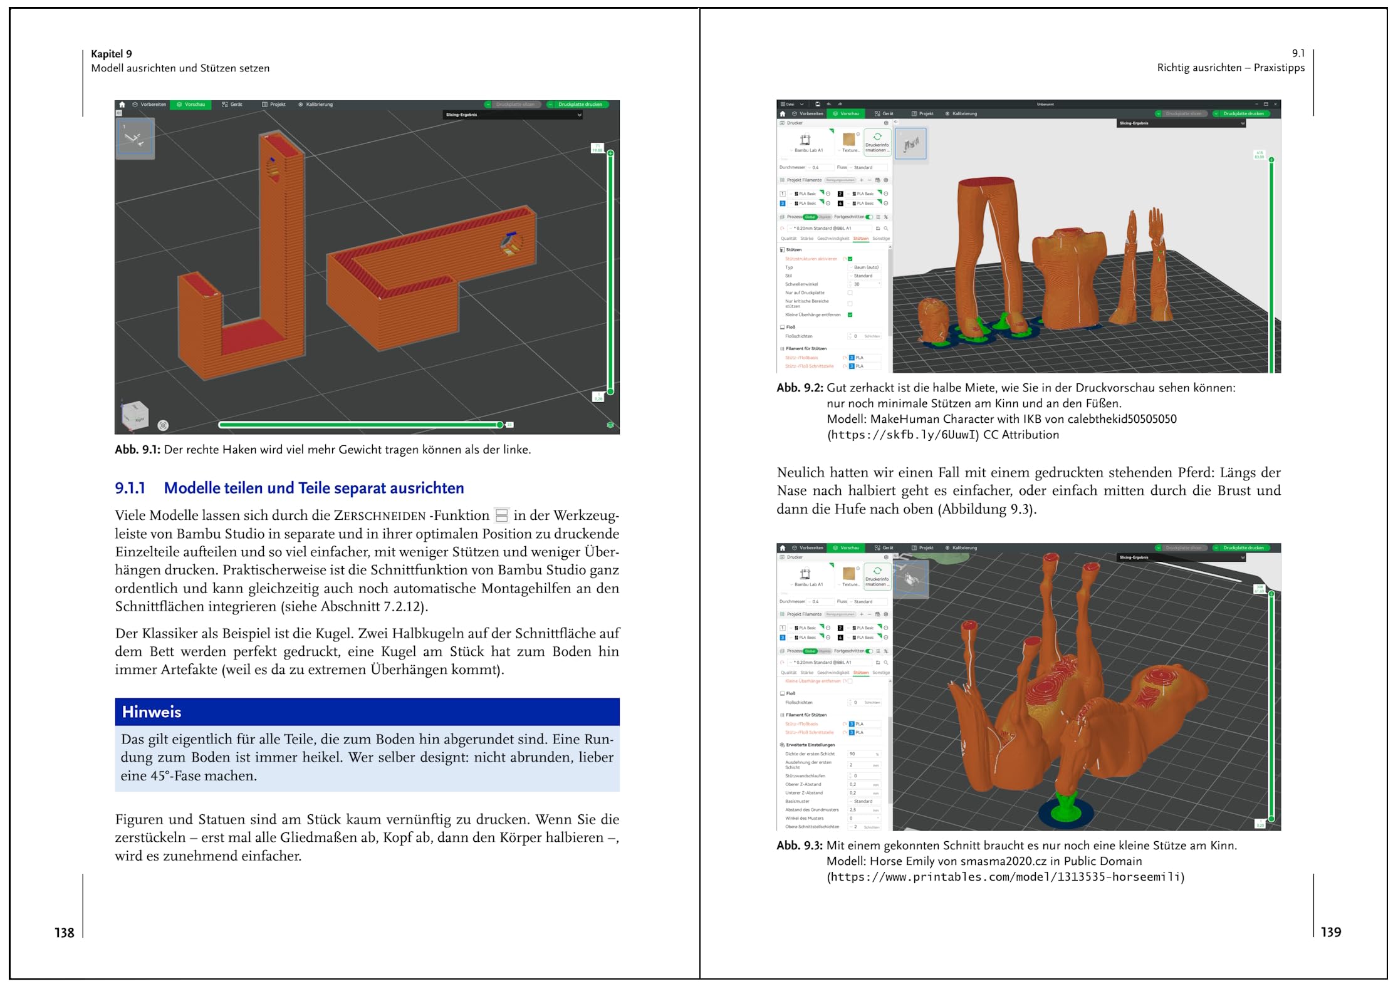The image size is (1398, 989).
Task: Open the Durchmesser 0.4 dropdown in Abb. 9.2
Action: pos(820,168)
